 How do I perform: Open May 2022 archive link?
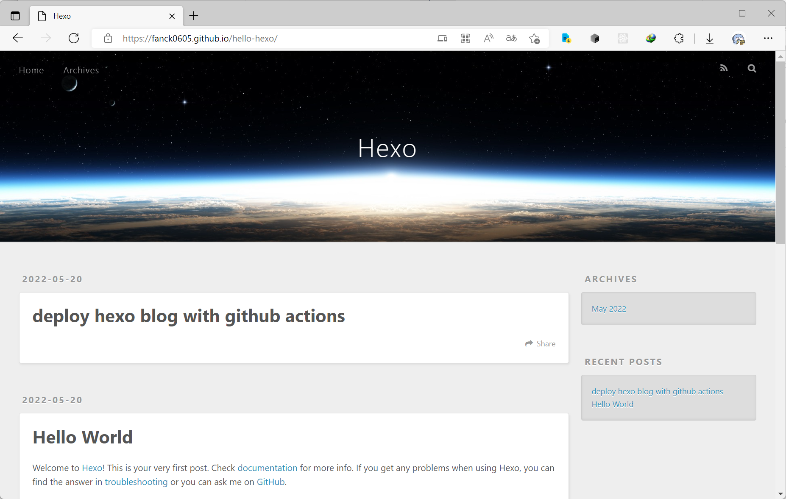coord(609,309)
